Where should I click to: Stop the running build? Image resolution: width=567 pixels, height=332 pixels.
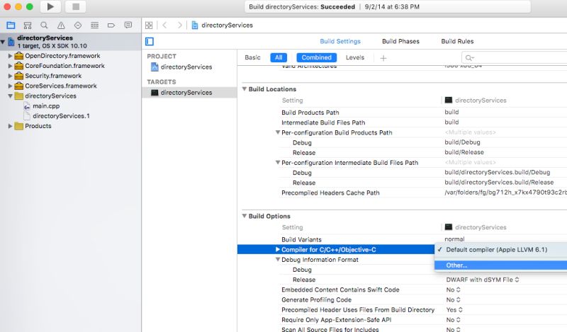tap(76, 6)
